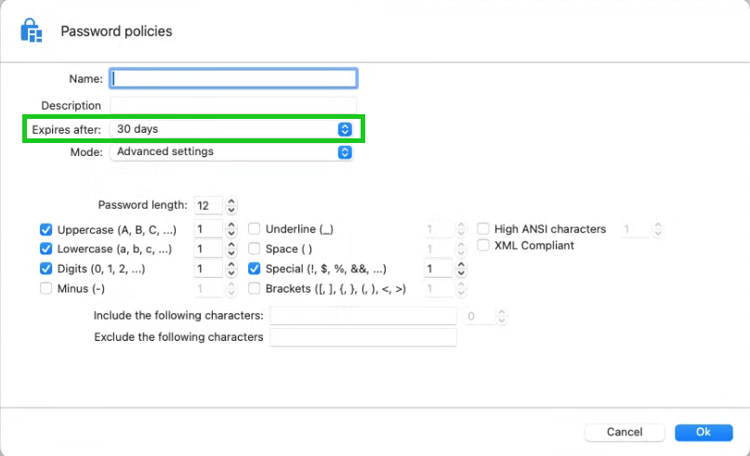Click Exclude the following characters field
The image size is (750, 456).
coord(362,337)
